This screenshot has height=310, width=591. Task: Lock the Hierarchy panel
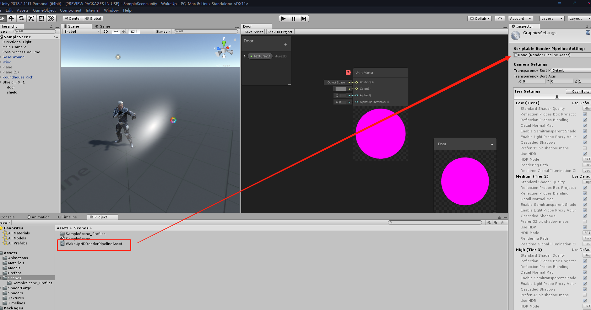click(x=52, y=27)
